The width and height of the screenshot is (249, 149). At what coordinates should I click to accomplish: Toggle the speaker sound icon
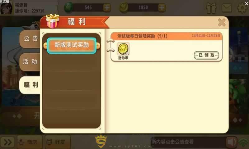click(x=231, y=142)
